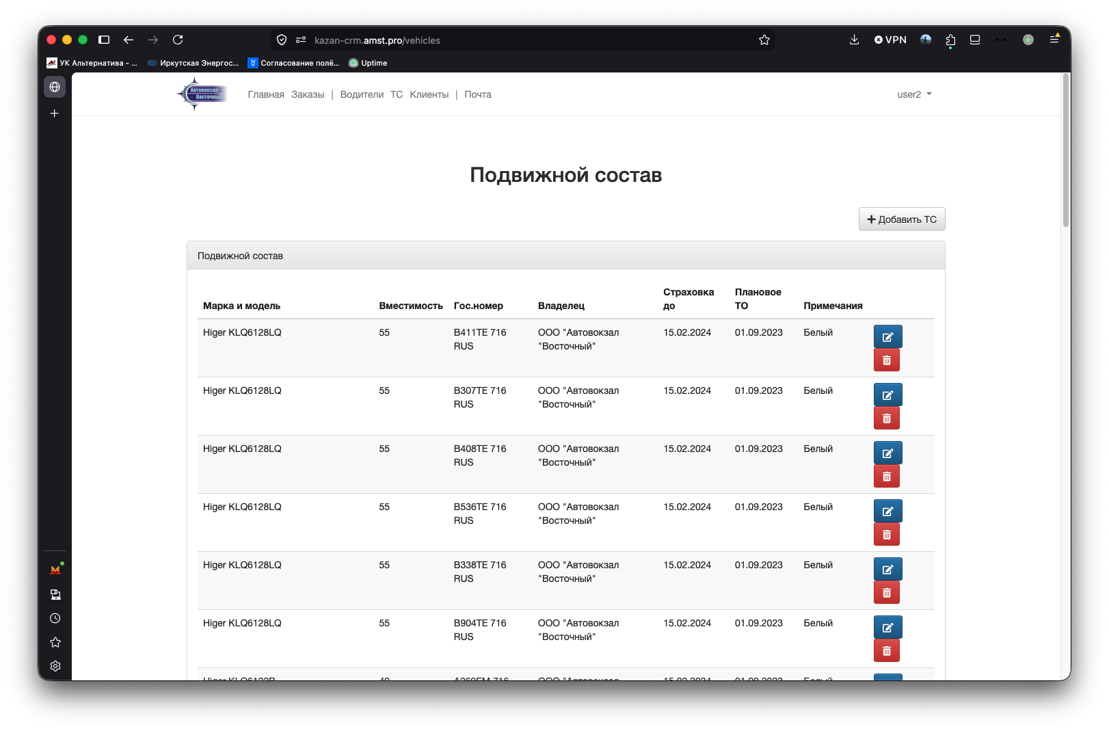Viewport: 1109px width, 731px height.
Task: Open the extensions puzzle icon
Action: [x=950, y=40]
